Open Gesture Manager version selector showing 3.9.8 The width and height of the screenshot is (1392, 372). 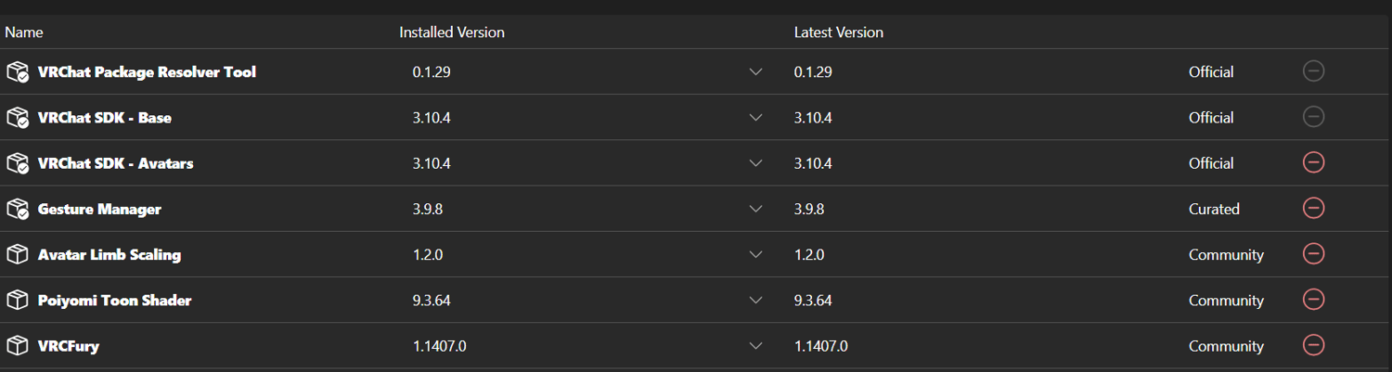tap(755, 209)
